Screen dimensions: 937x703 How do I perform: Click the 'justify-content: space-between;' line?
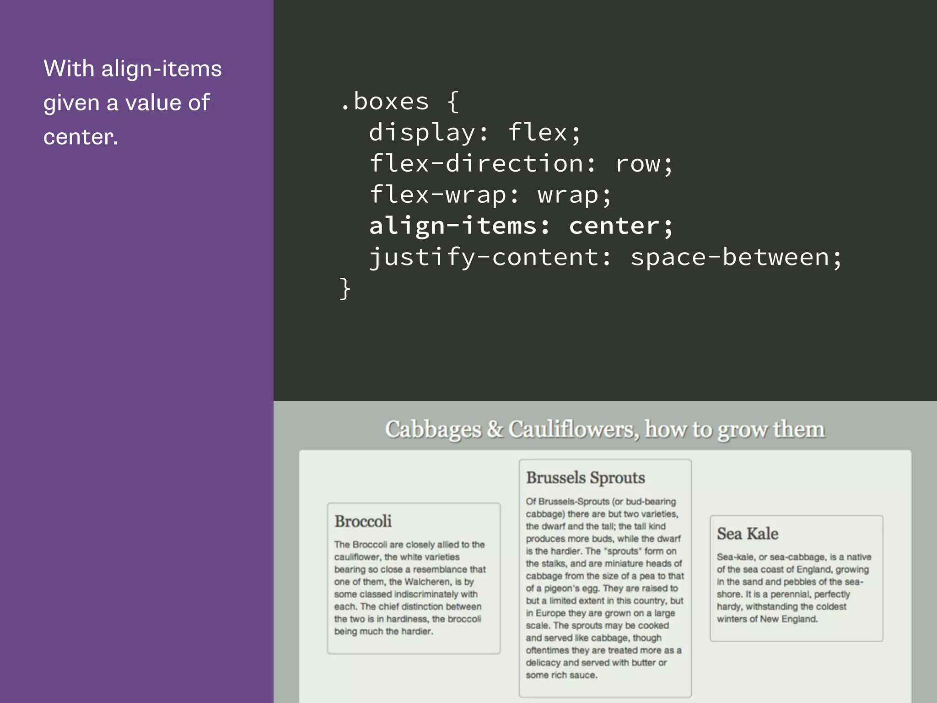click(605, 257)
